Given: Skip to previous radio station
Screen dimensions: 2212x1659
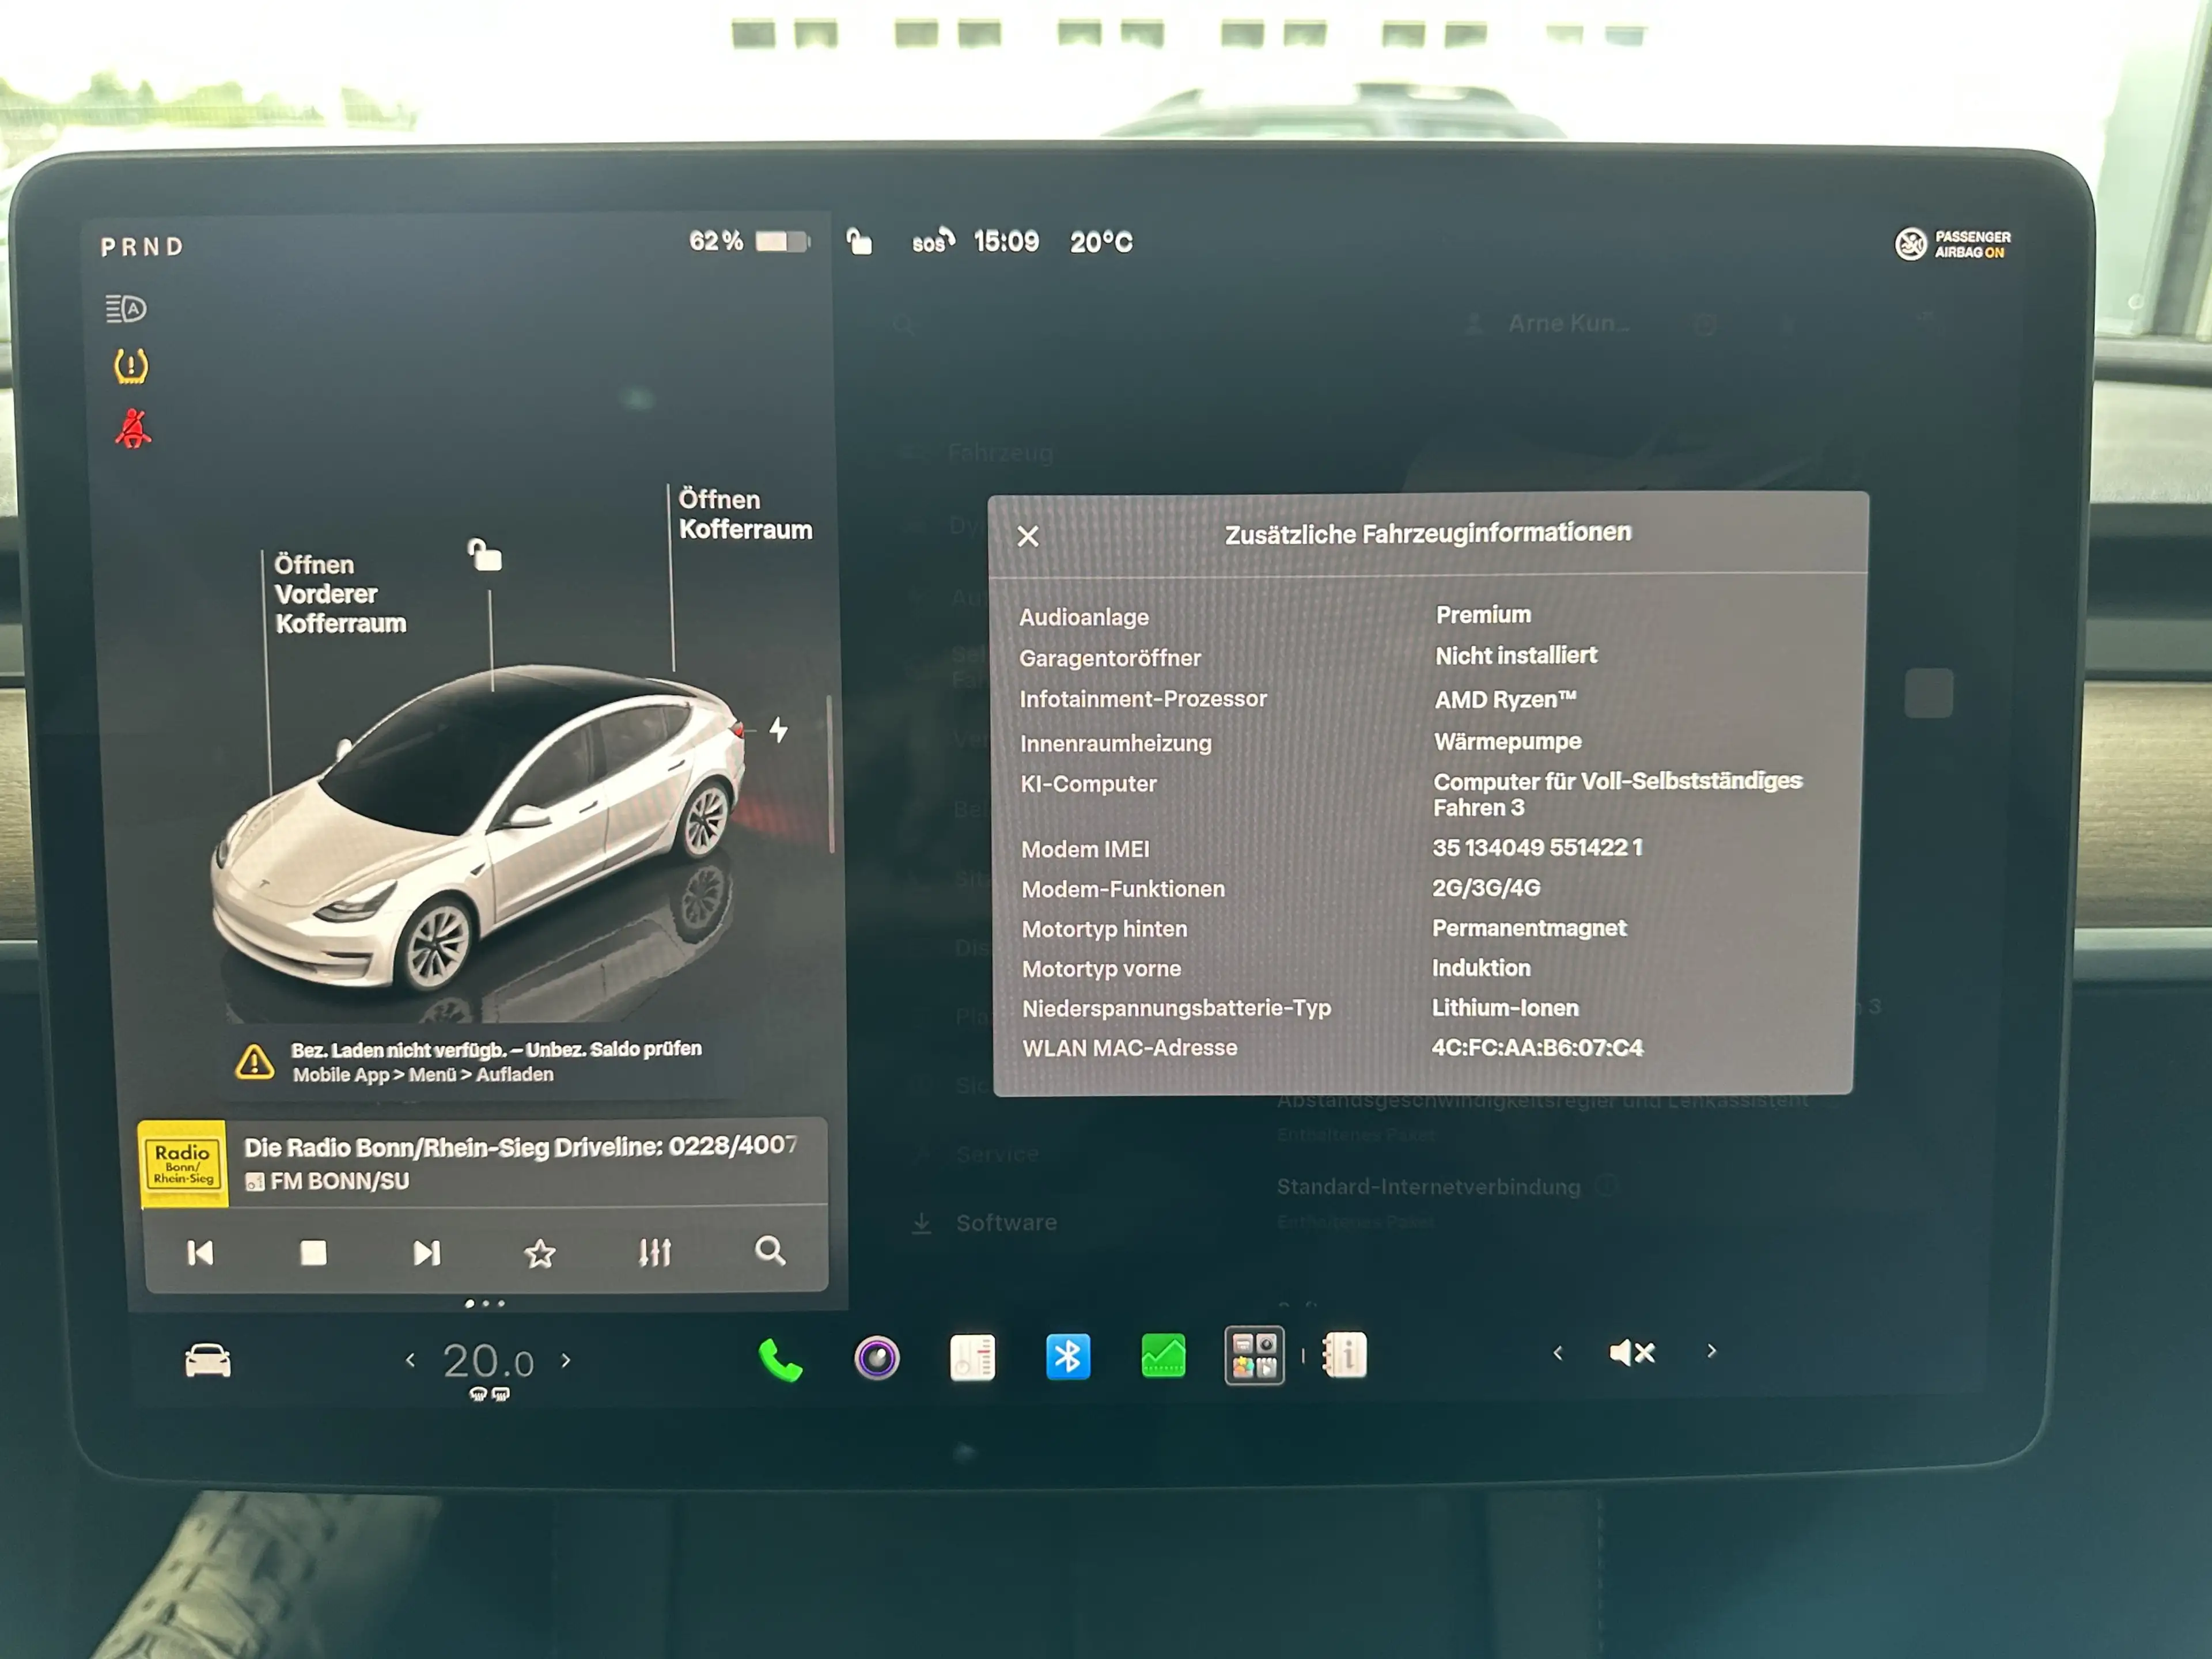Looking at the screenshot, I should click(200, 1253).
